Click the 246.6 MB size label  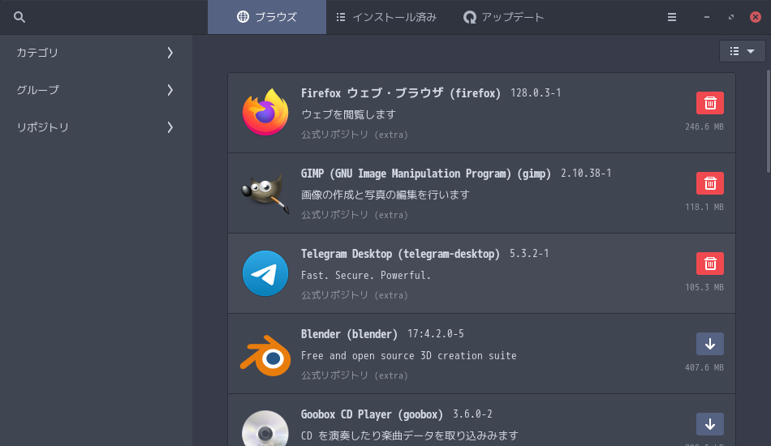coord(704,127)
